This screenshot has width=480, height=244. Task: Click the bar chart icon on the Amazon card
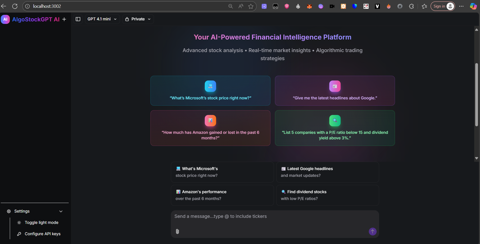tap(210, 121)
